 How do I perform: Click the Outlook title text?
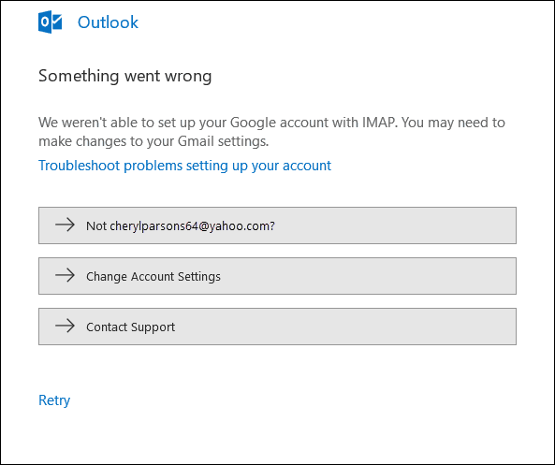pyautogui.click(x=108, y=22)
